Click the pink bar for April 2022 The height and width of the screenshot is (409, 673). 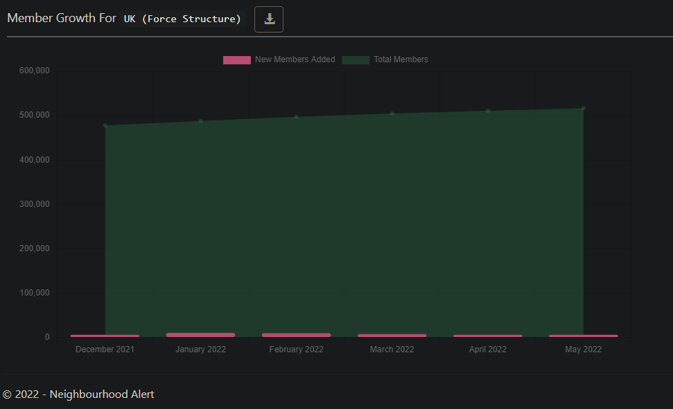(x=488, y=336)
